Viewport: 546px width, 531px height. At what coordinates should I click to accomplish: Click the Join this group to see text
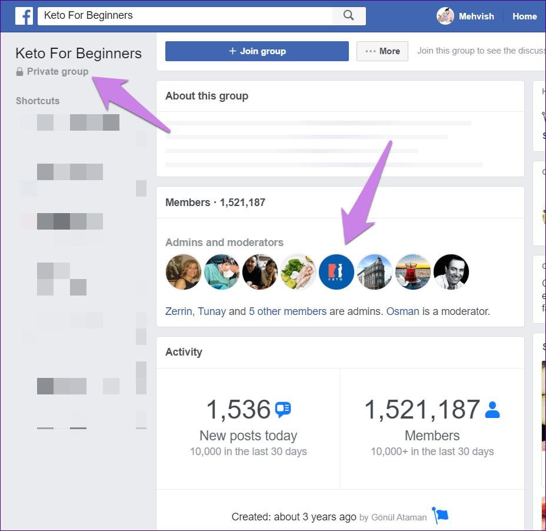[x=481, y=51]
